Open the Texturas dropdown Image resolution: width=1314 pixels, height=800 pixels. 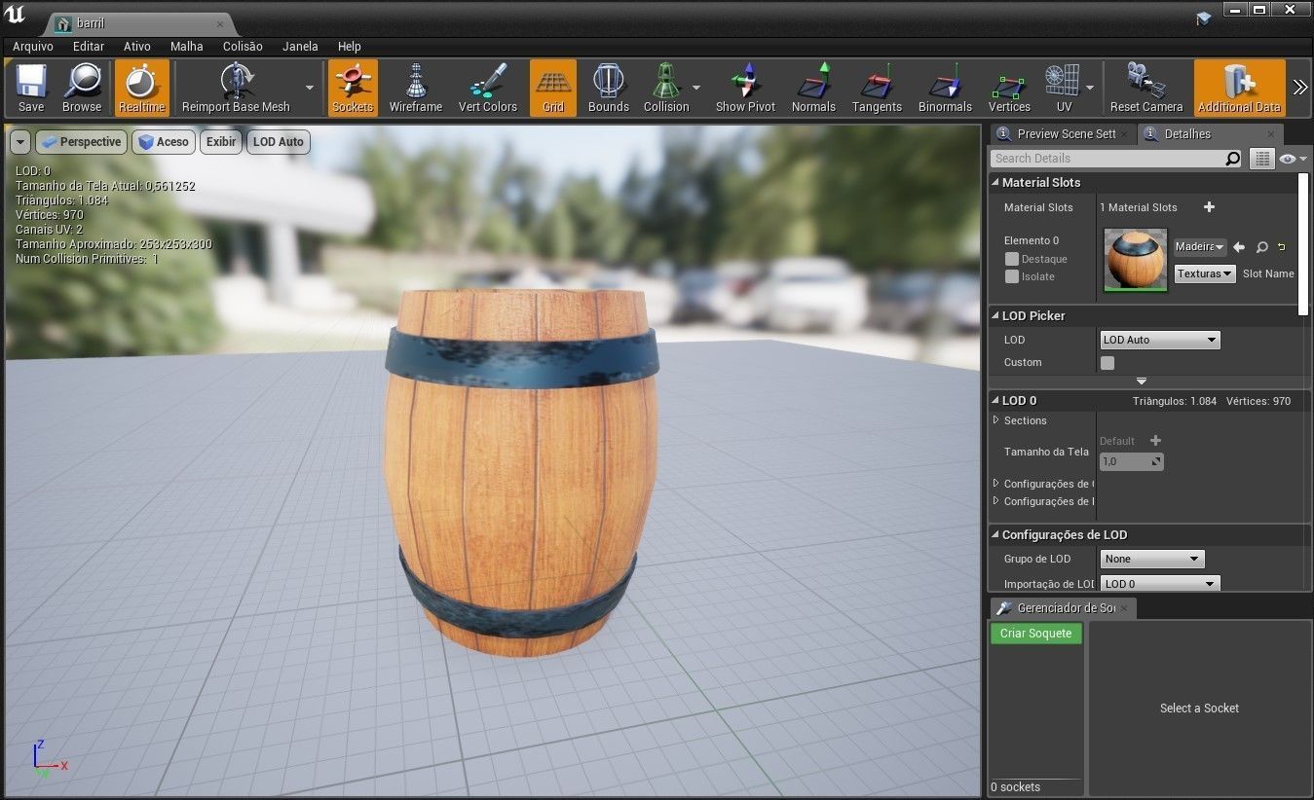(1205, 274)
